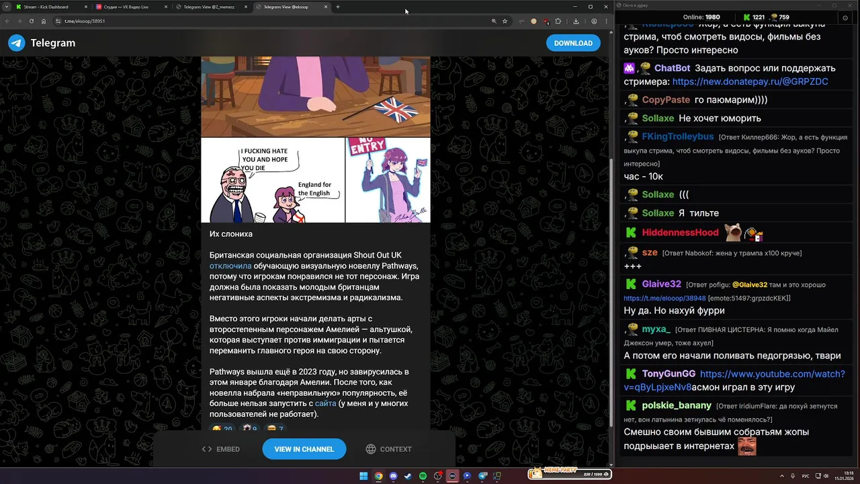Image resolution: width=860 pixels, height=484 pixels.
Task: Open Discord from the taskbar
Action: tap(393, 476)
